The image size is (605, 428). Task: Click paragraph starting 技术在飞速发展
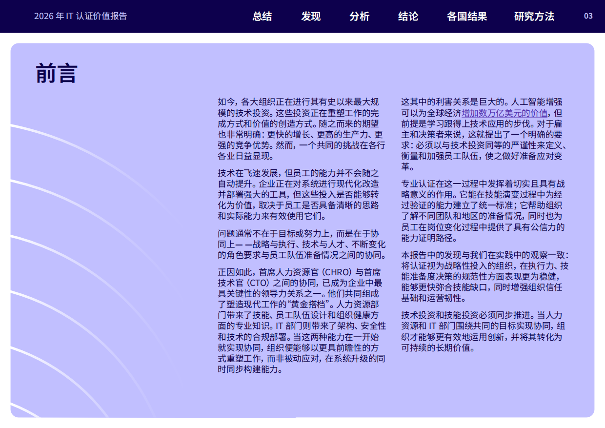299,195
